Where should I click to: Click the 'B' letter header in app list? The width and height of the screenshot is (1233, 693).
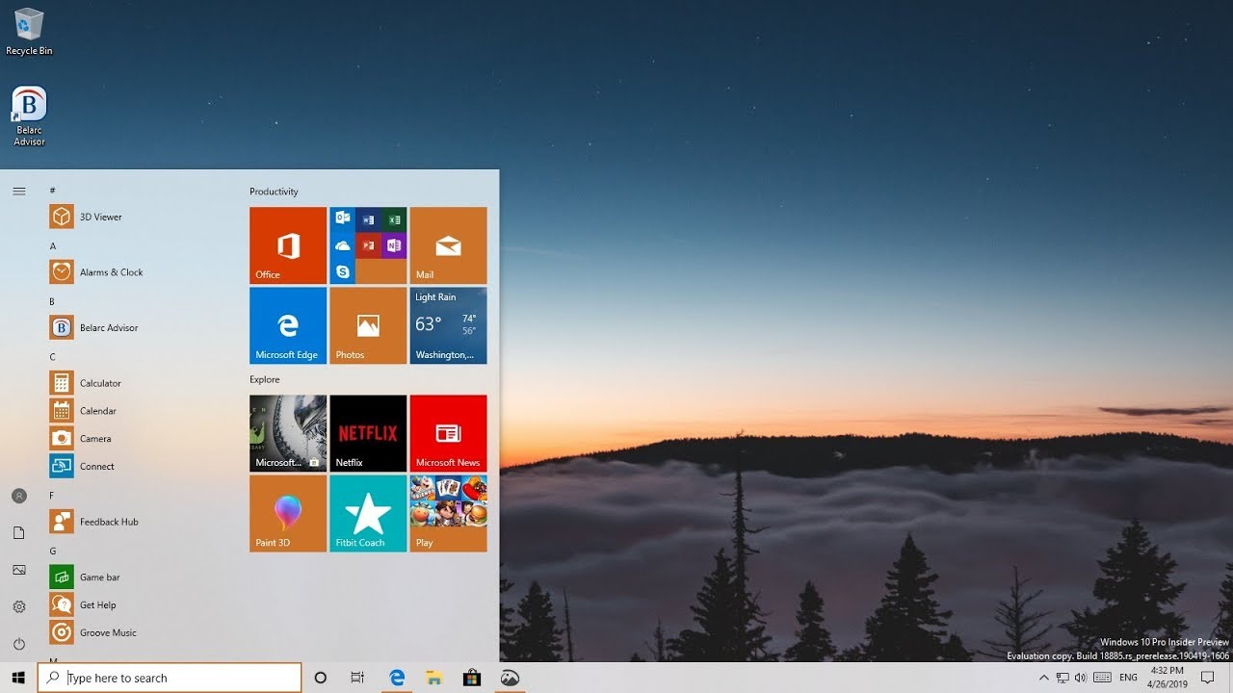[x=52, y=302]
